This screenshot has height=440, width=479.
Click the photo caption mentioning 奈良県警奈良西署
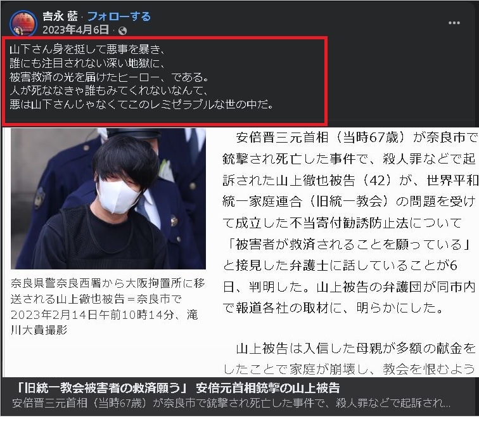pos(108,306)
